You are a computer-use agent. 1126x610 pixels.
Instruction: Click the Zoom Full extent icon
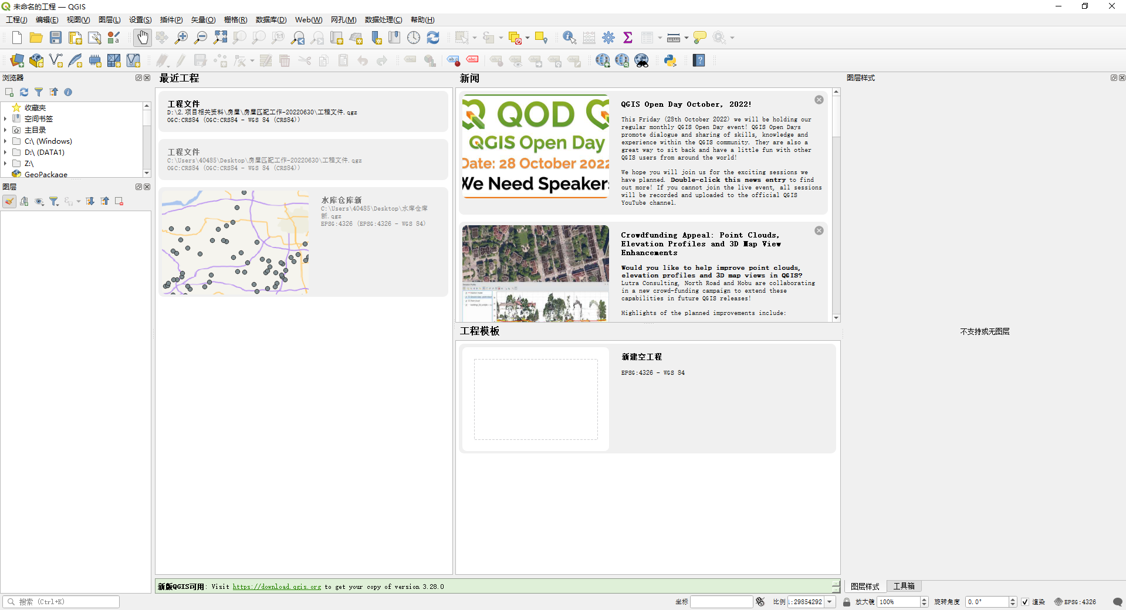click(220, 38)
